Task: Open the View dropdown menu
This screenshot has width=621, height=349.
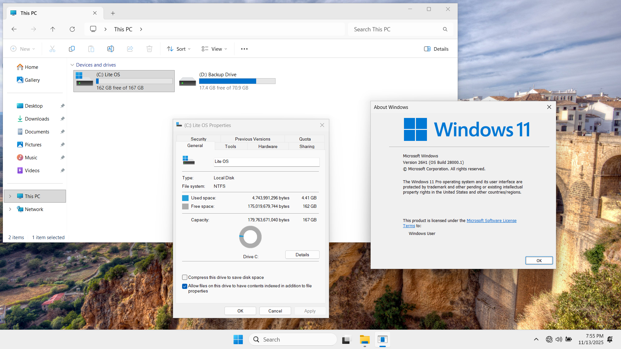Action: pos(214,49)
